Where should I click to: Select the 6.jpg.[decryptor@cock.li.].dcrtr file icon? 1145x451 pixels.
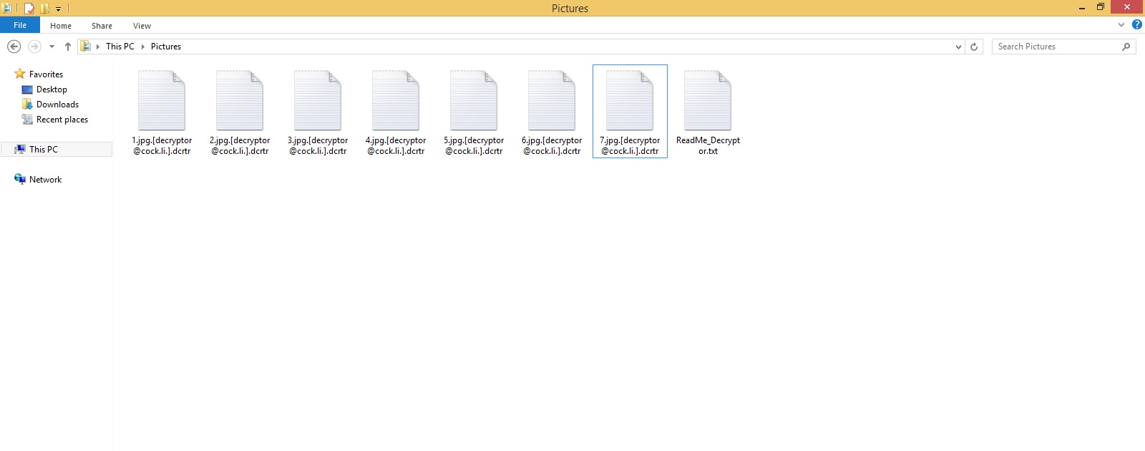pos(552,100)
